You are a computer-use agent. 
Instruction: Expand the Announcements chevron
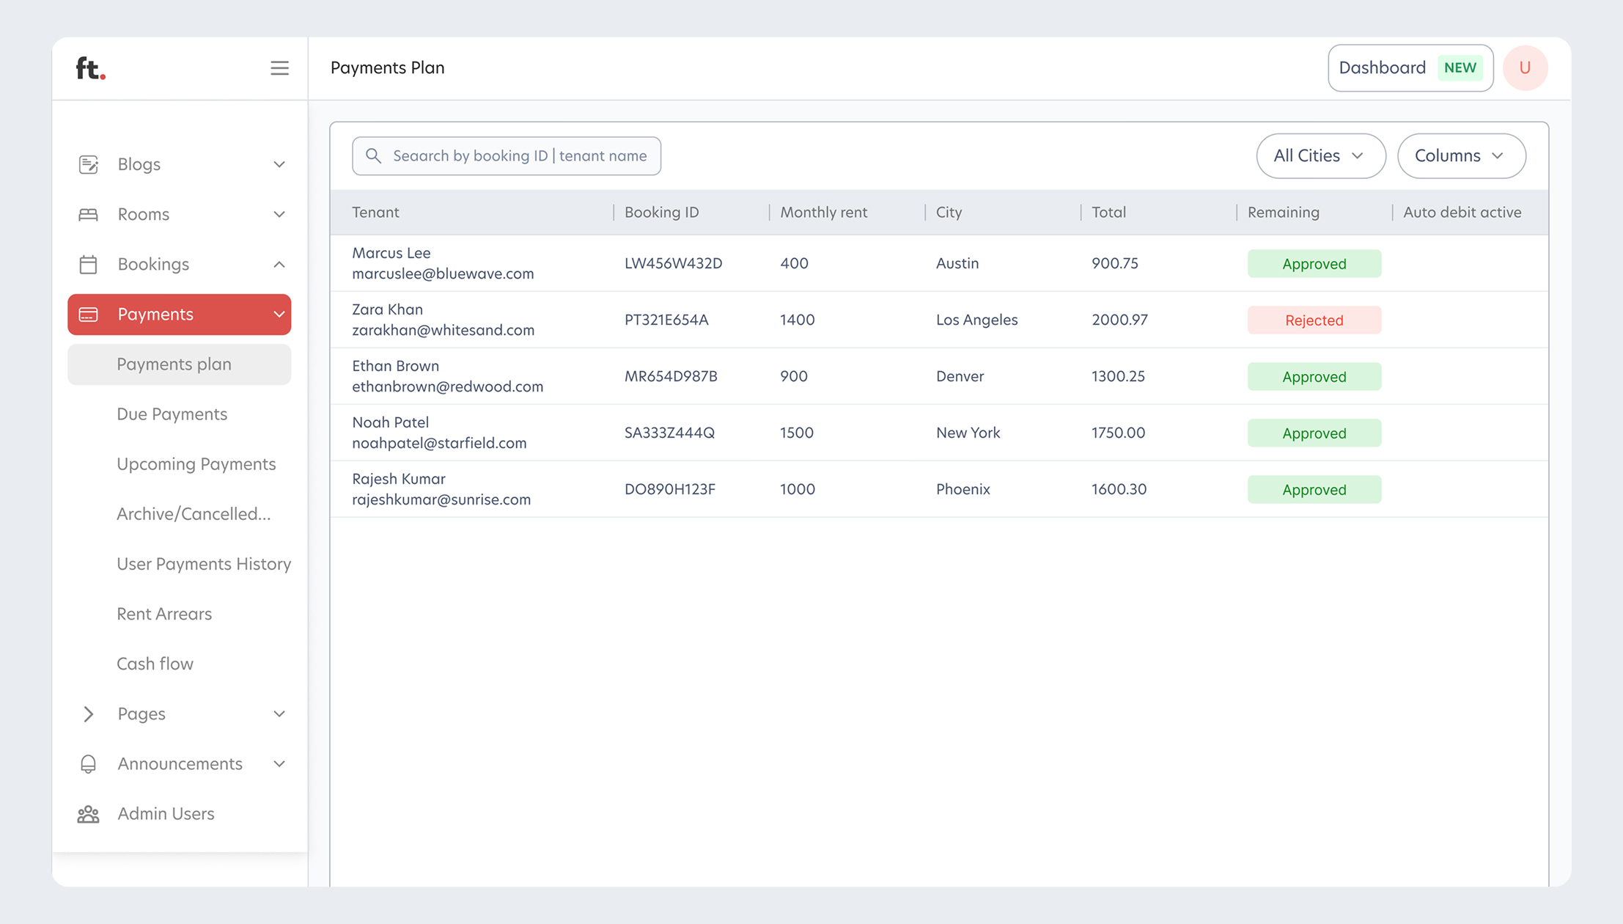279,764
